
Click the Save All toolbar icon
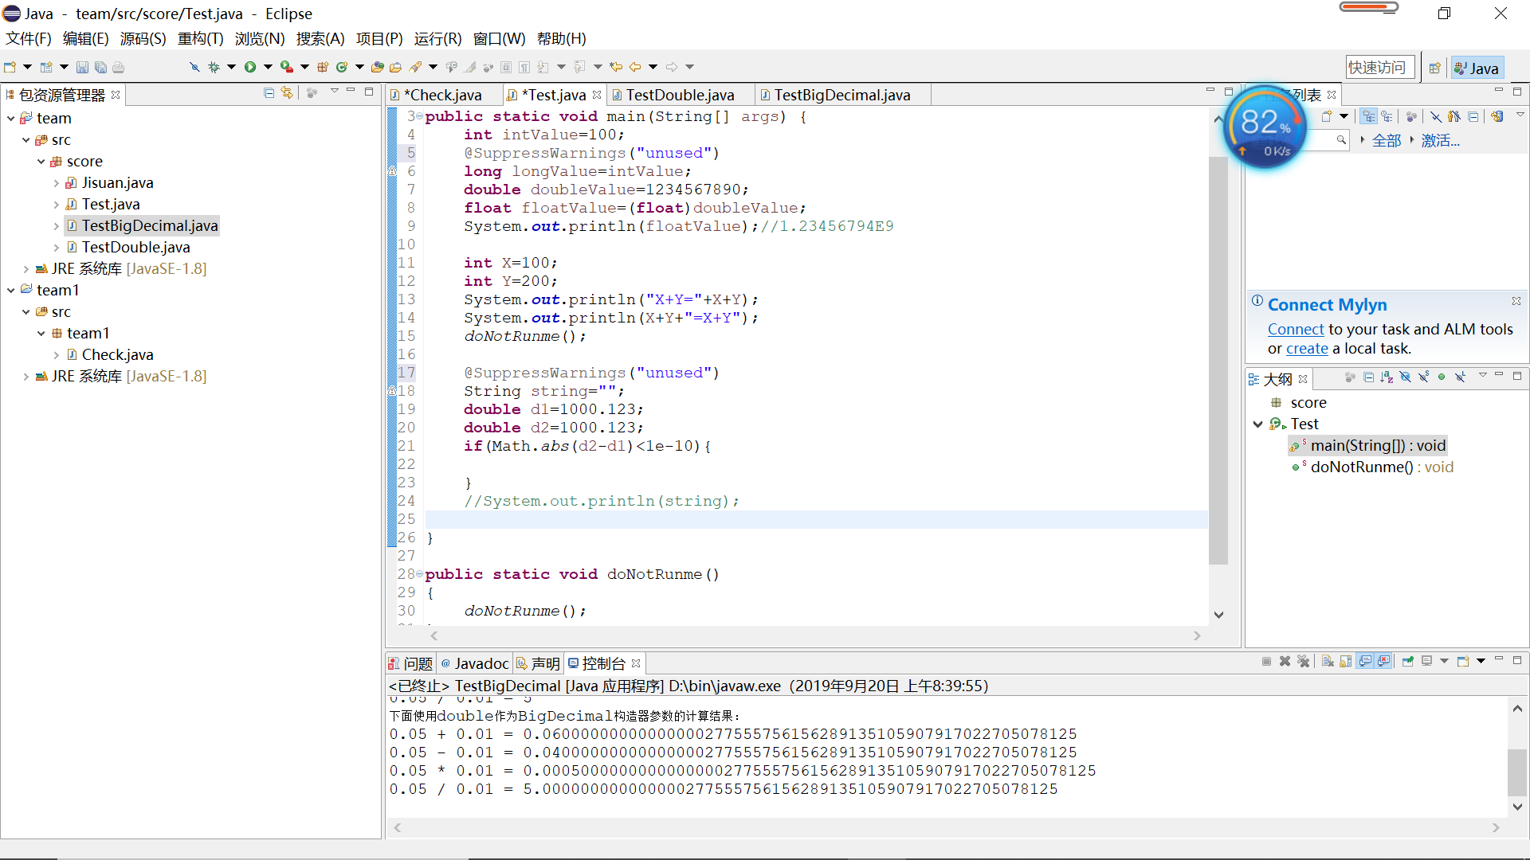100,67
